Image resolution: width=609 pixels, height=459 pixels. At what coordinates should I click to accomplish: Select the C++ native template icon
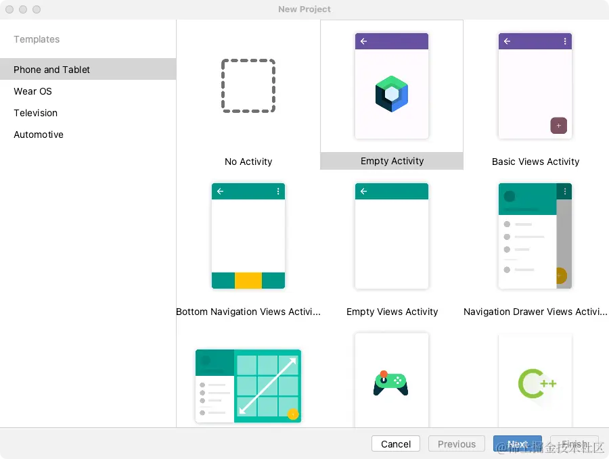(x=537, y=383)
